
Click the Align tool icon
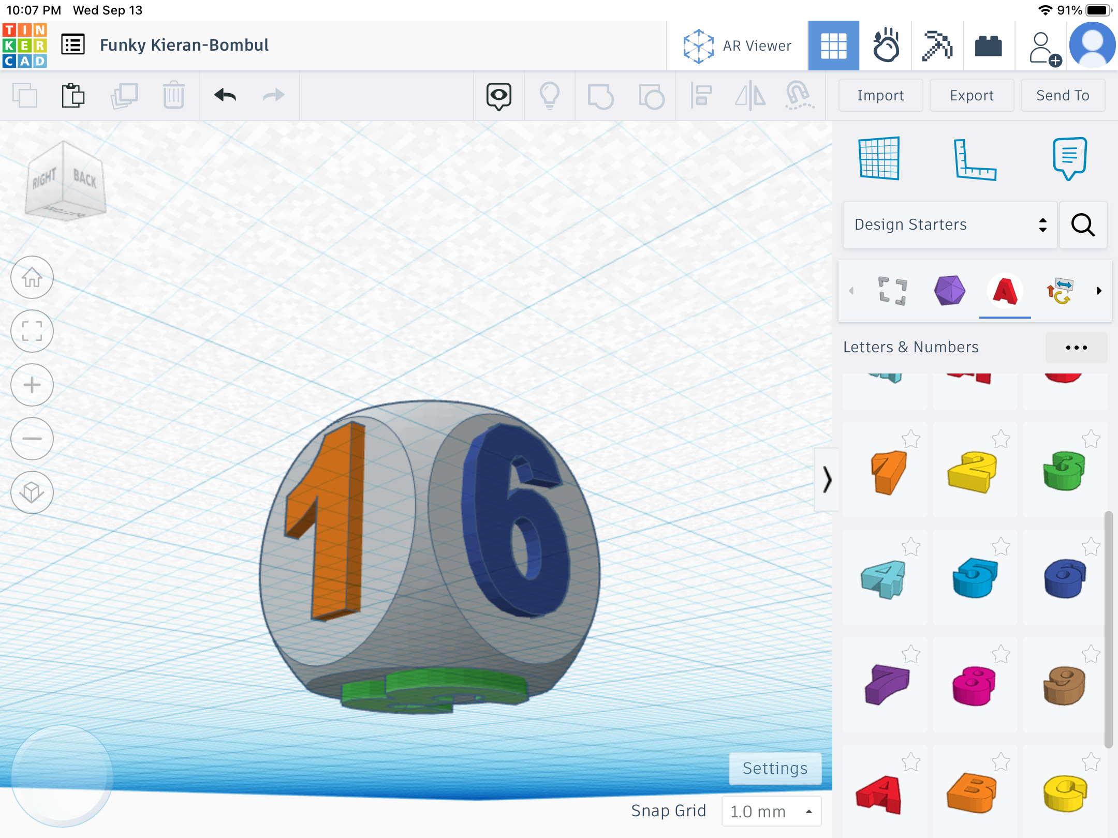pyautogui.click(x=701, y=96)
